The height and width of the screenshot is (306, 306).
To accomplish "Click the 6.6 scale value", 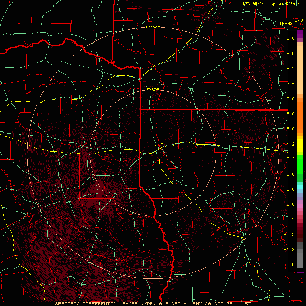I will (x=291, y=99).
